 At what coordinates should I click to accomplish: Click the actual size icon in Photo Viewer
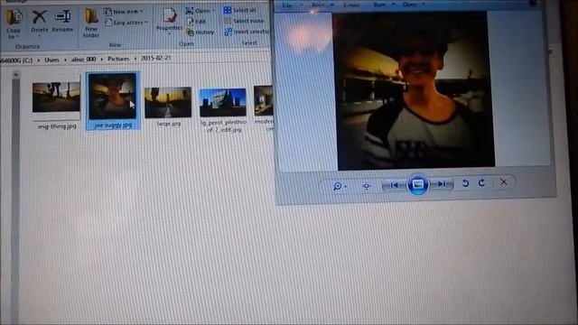click(x=367, y=186)
